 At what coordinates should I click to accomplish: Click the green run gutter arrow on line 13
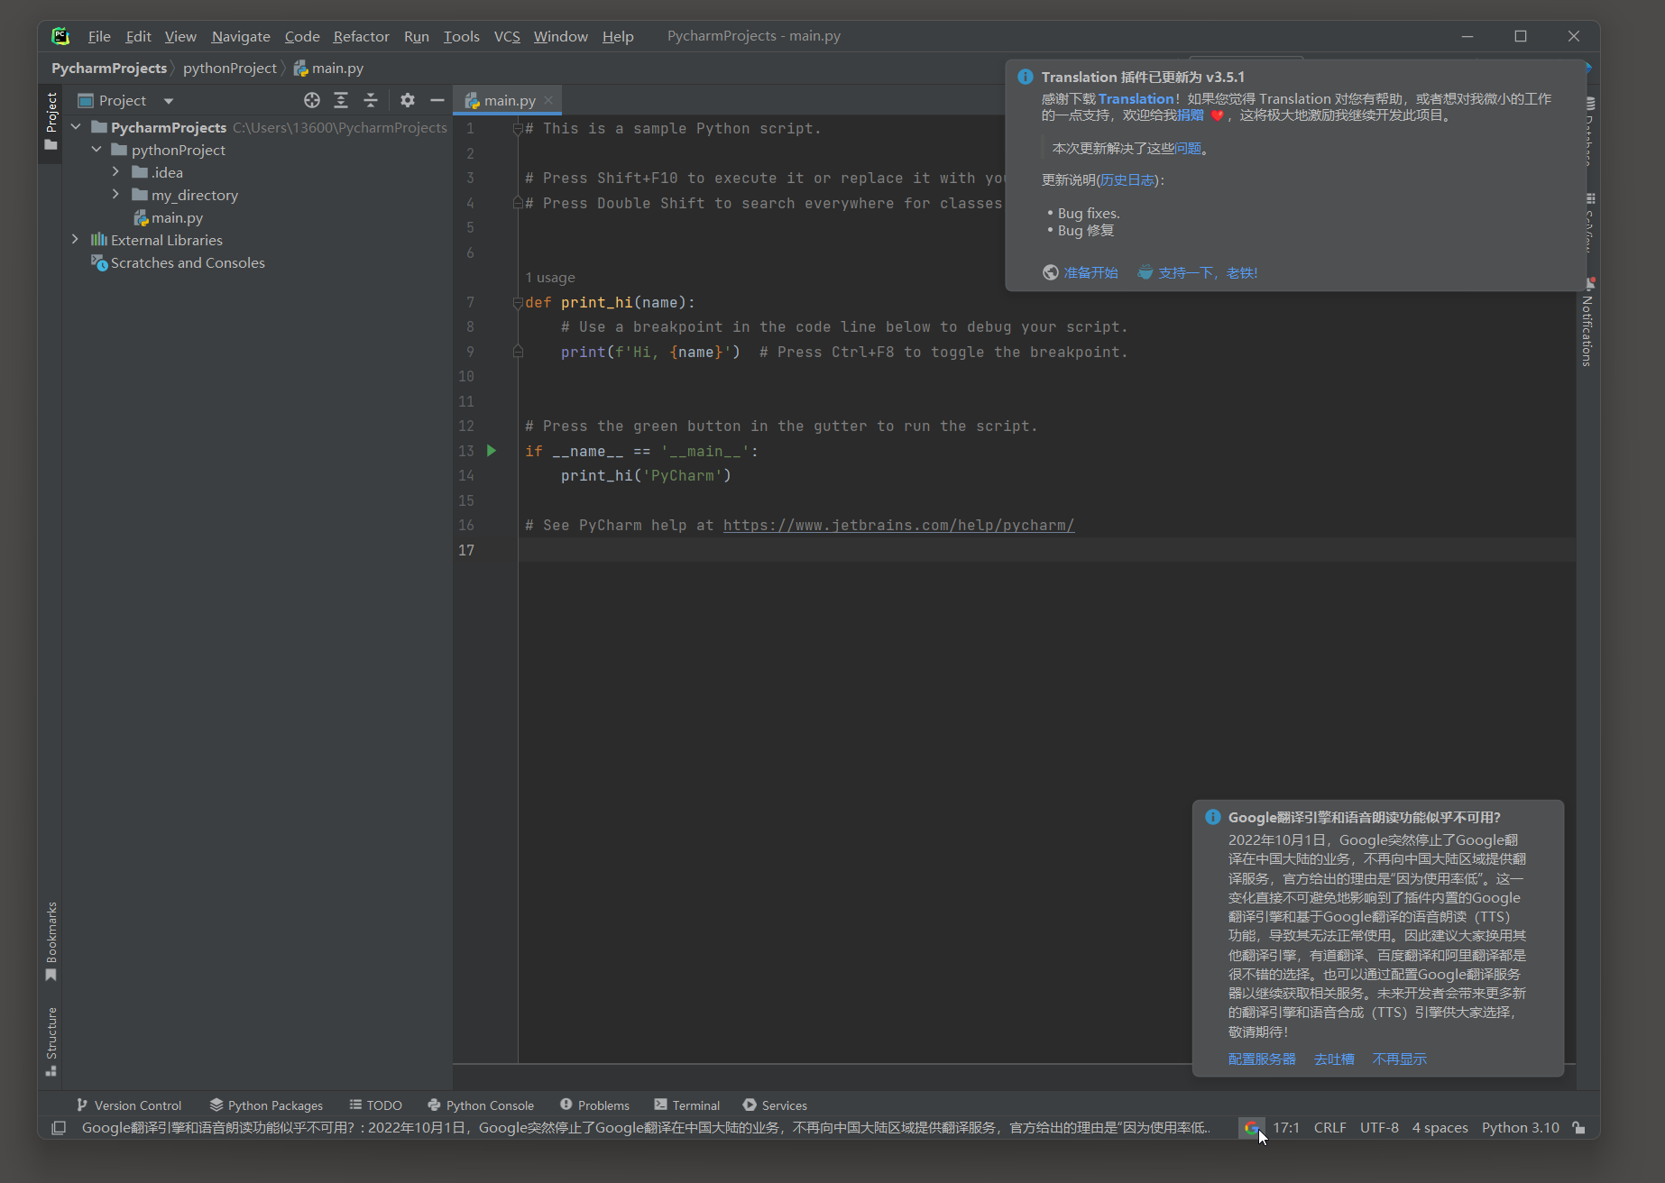coord(492,451)
